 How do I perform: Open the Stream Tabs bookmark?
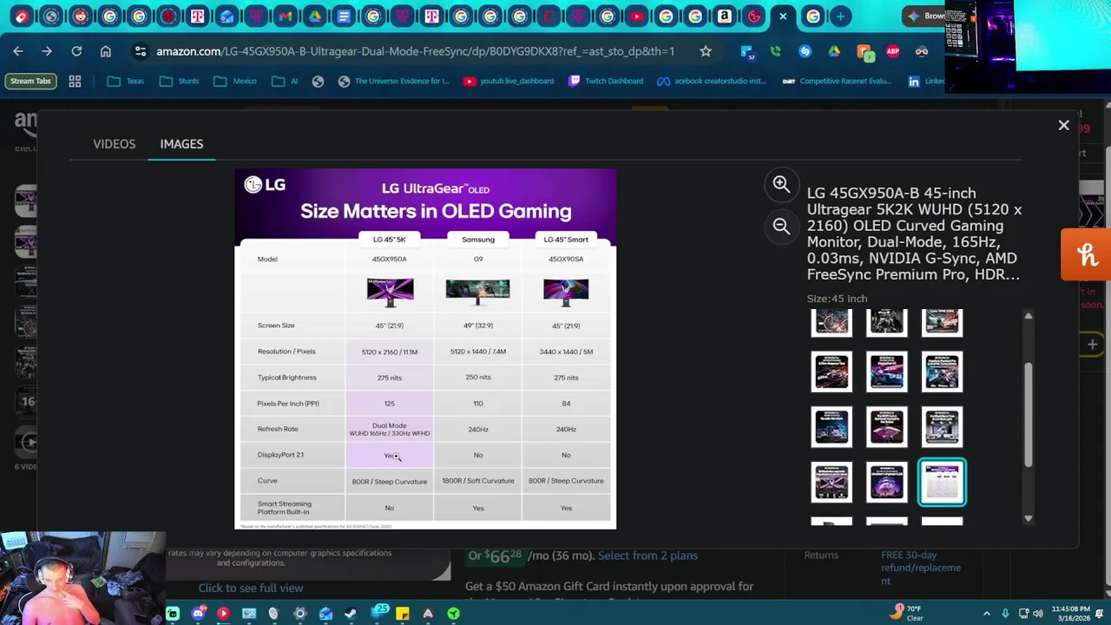click(30, 81)
